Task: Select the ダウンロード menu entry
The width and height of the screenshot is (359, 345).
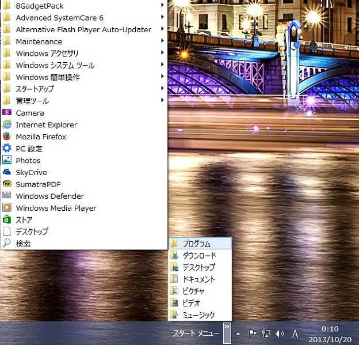Action: pyautogui.click(x=200, y=255)
